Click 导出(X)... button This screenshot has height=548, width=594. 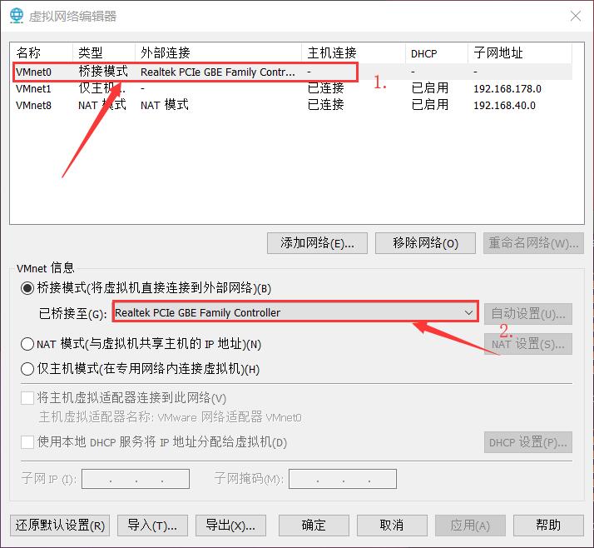click(x=230, y=526)
